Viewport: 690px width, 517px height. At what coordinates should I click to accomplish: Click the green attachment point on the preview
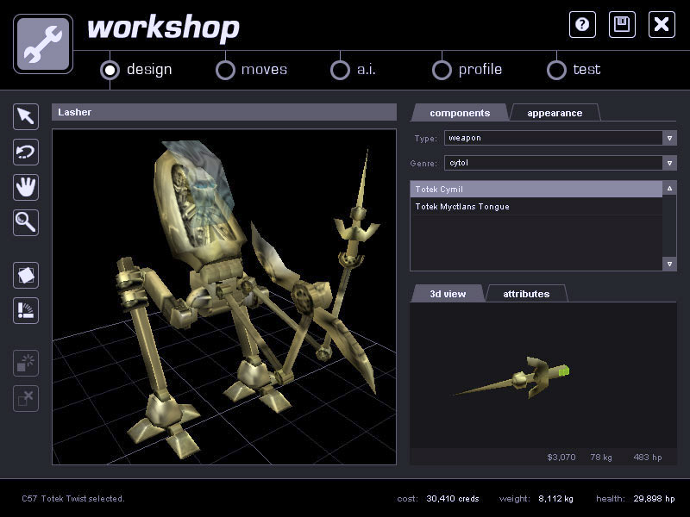click(564, 371)
